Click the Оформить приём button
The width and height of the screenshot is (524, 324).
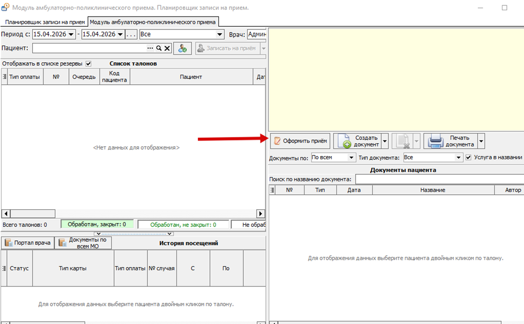(x=300, y=141)
